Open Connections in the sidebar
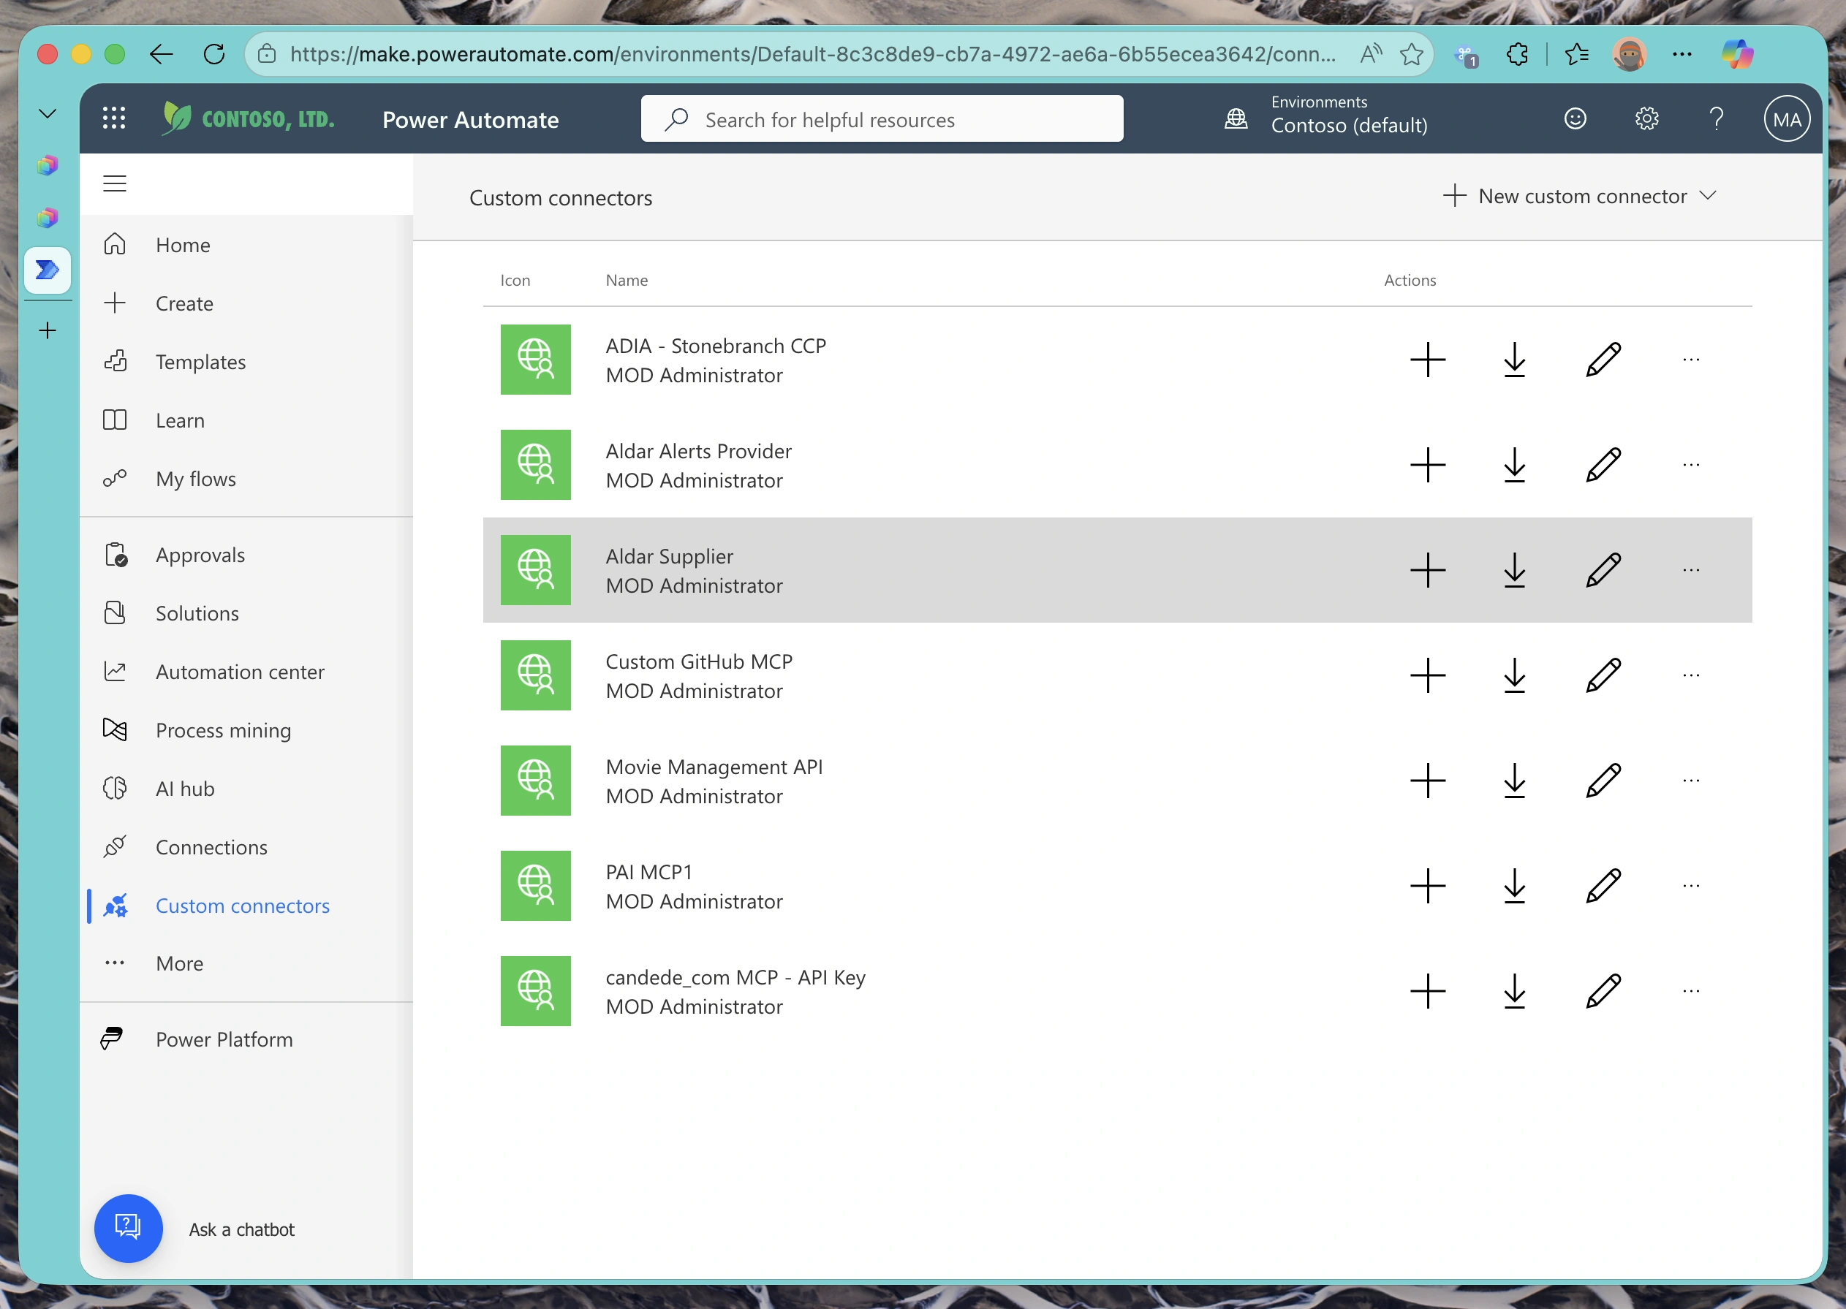The image size is (1846, 1309). coord(211,847)
